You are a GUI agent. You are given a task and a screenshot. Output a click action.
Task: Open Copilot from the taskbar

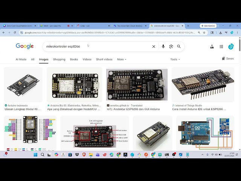(x=56, y=155)
